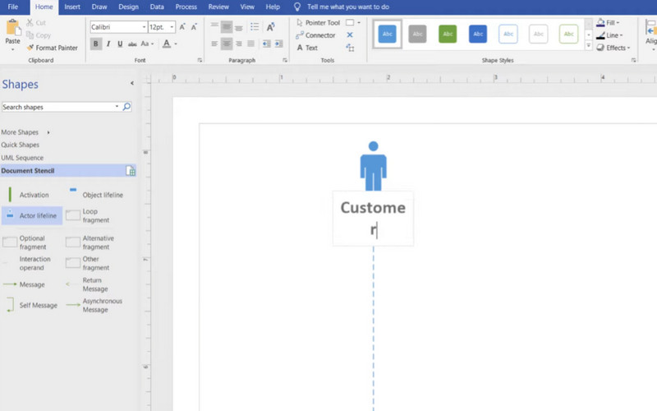
Task: Open the font color dropdown arrow
Action: pos(176,44)
